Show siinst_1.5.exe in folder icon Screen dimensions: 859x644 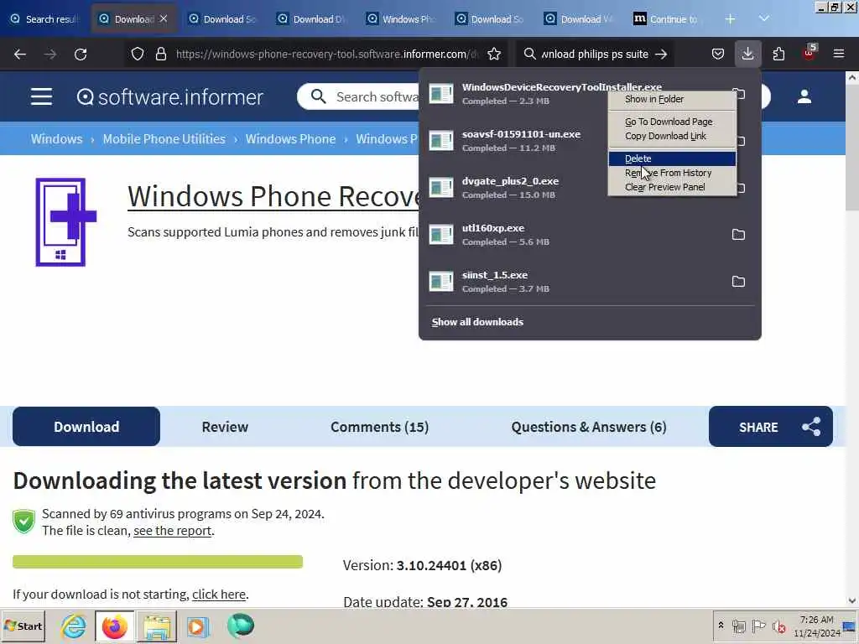coord(738,282)
